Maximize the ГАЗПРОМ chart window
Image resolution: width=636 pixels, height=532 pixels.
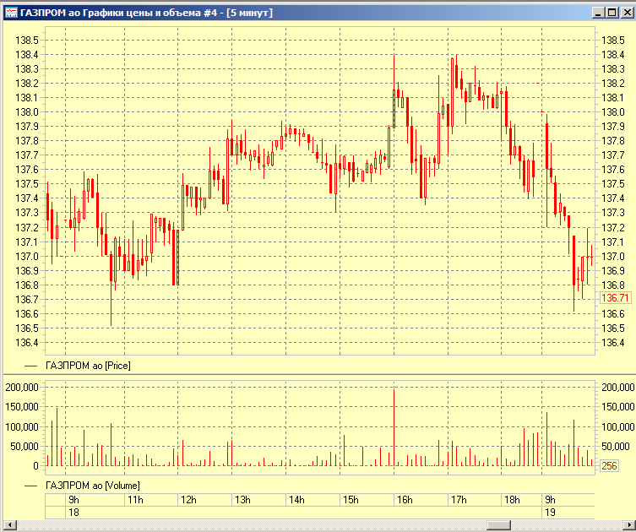(612, 13)
